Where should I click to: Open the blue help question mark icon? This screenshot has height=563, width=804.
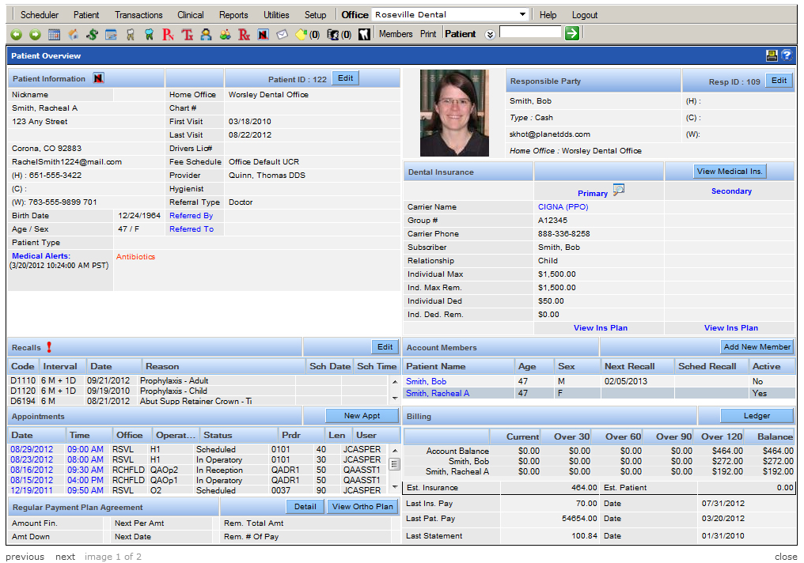787,55
